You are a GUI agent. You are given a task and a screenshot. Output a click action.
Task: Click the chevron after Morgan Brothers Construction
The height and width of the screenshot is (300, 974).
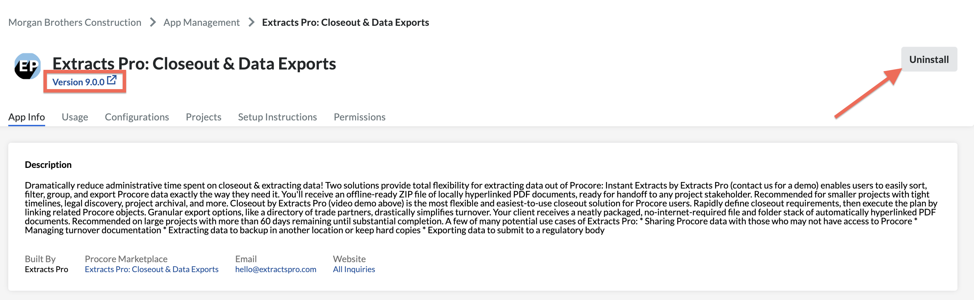(x=153, y=22)
